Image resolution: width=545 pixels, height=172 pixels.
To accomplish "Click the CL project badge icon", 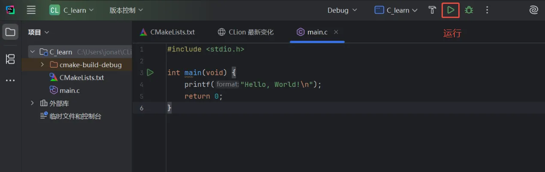I will (x=54, y=10).
